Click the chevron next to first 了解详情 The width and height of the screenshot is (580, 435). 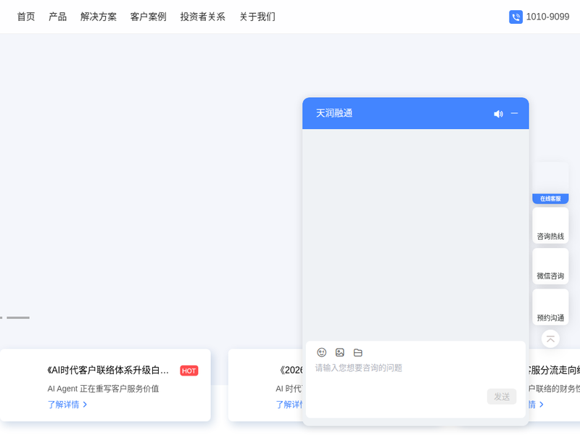(85, 405)
